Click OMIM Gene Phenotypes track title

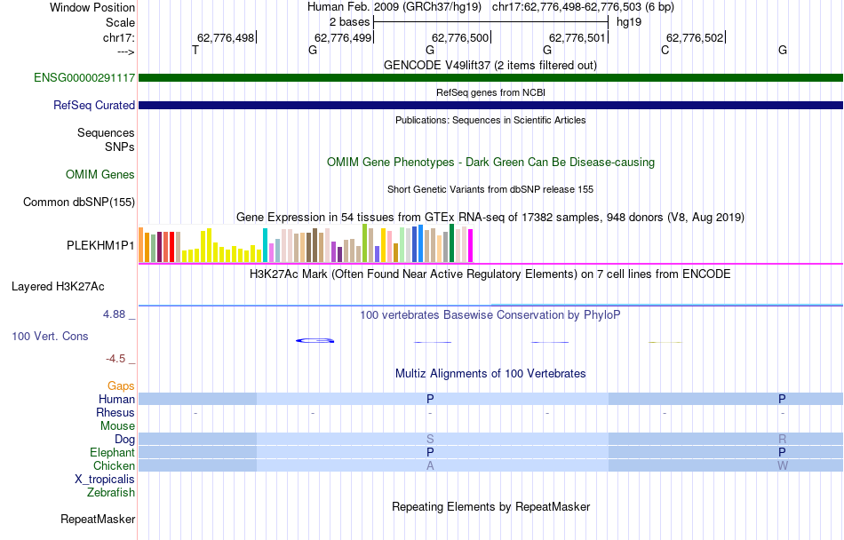(490, 162)
